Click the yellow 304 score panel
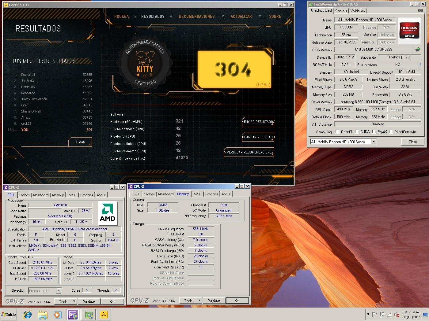 [x=234, y=69]
